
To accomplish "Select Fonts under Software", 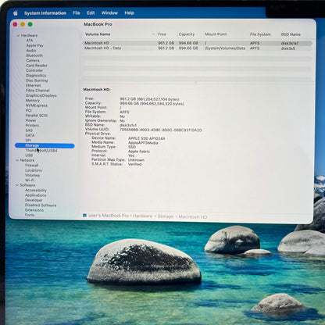I will pyautogui.click(x=30, y=215).
